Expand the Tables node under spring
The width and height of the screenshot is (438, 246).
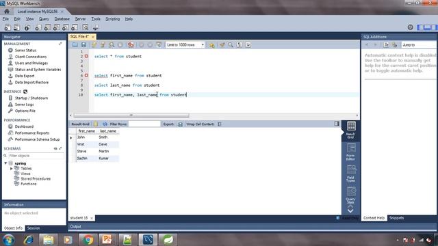(12, 169)
